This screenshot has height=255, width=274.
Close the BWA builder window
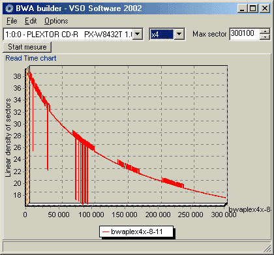[265, 8]
